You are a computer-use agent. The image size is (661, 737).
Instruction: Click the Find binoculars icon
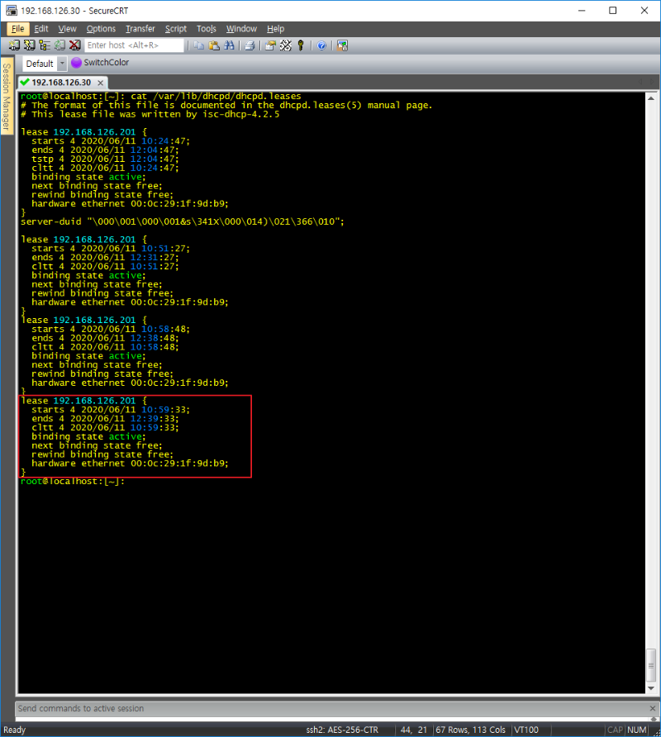(228, 45)
